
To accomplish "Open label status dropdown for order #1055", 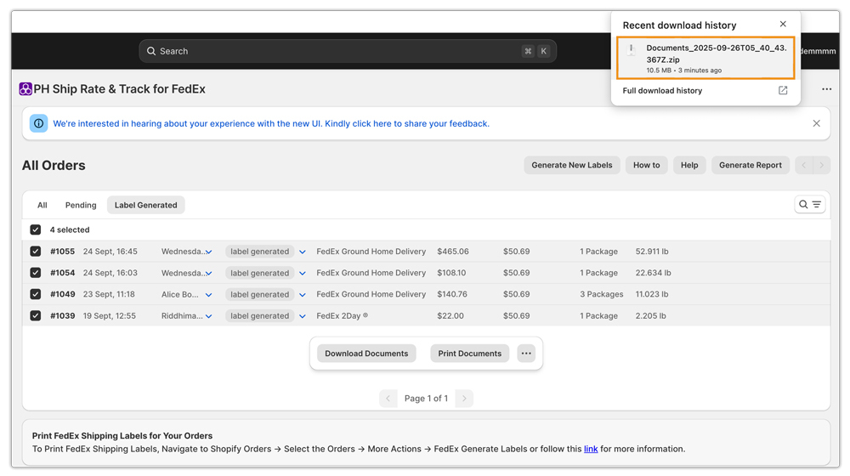I will pos(303,252).
